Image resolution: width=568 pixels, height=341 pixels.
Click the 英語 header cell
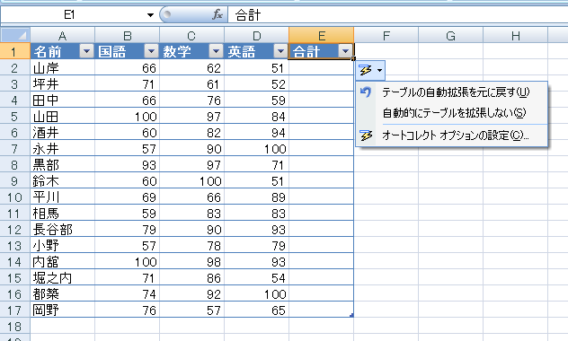point(256,51)
